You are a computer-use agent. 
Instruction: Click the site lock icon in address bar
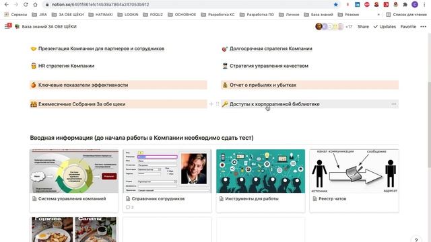47,5
